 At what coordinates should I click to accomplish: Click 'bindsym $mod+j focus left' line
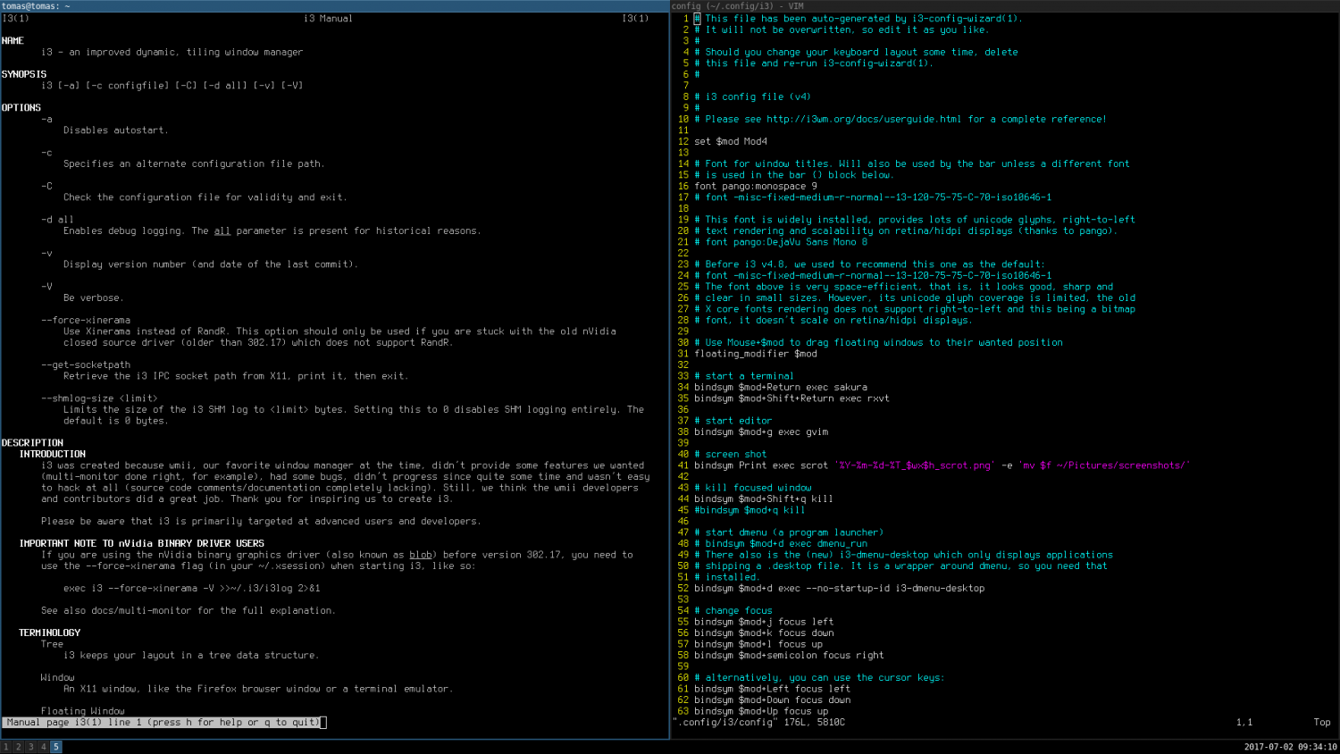point(764,622)
